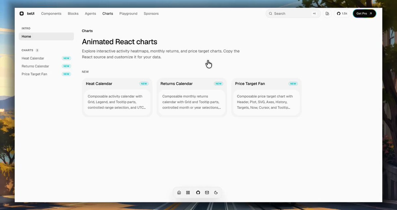Toggle dark mode with the moon icon
This screenshot has height=210, width=397.
tap(216, 192)
